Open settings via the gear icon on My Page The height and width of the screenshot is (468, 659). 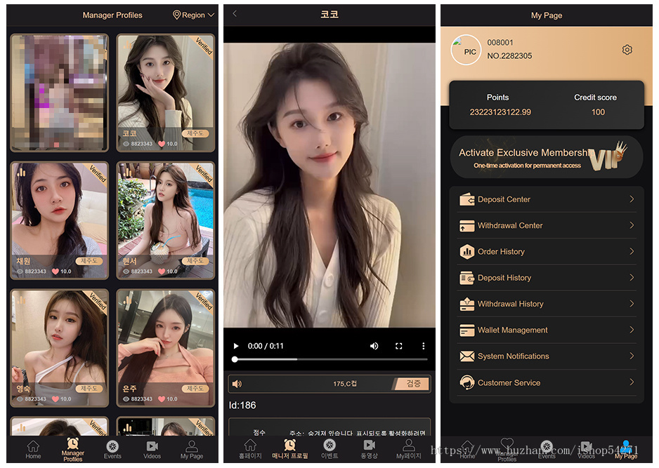(627, 50)
